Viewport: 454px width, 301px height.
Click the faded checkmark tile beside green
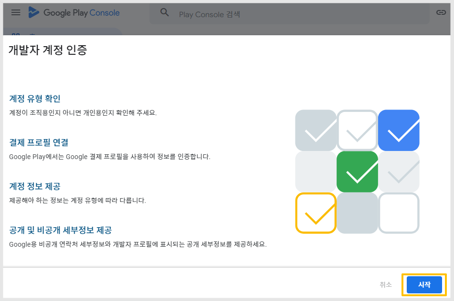click(399, 171)
